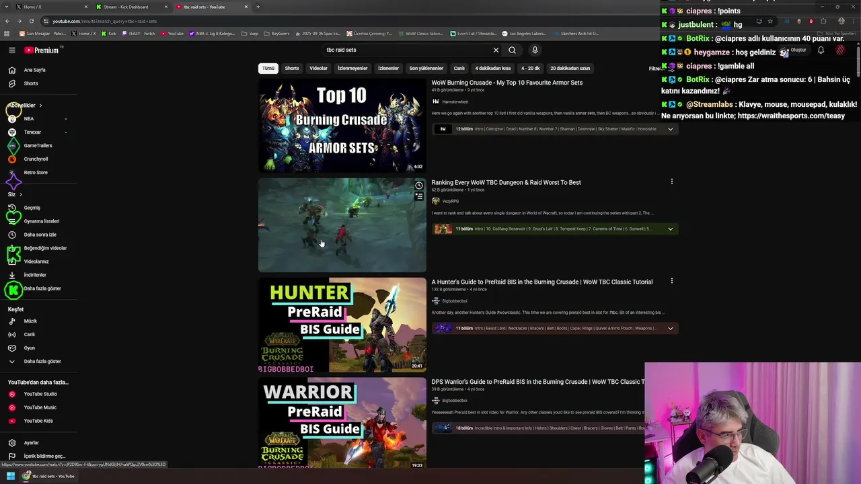This screenshot has width=861, height=484.
Task: Open the TEASY - Twitch bookmark
Action: click(139, 33)
